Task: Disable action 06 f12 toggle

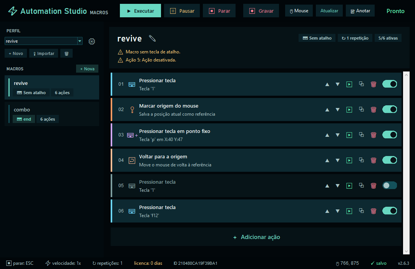Action: pos(390,211)
